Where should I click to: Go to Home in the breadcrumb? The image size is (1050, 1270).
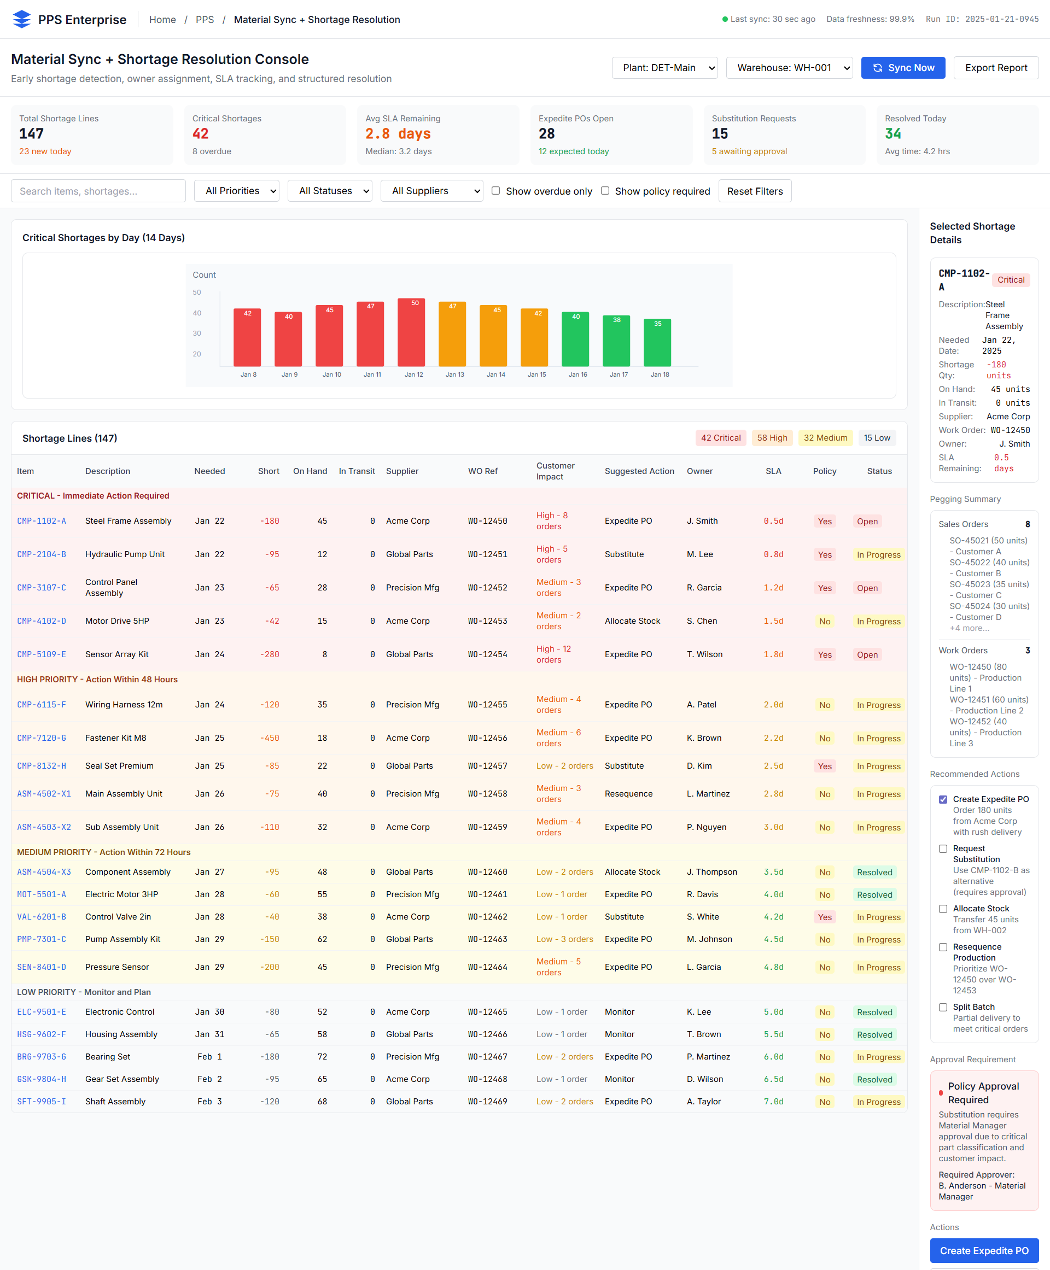coord(162,19)
